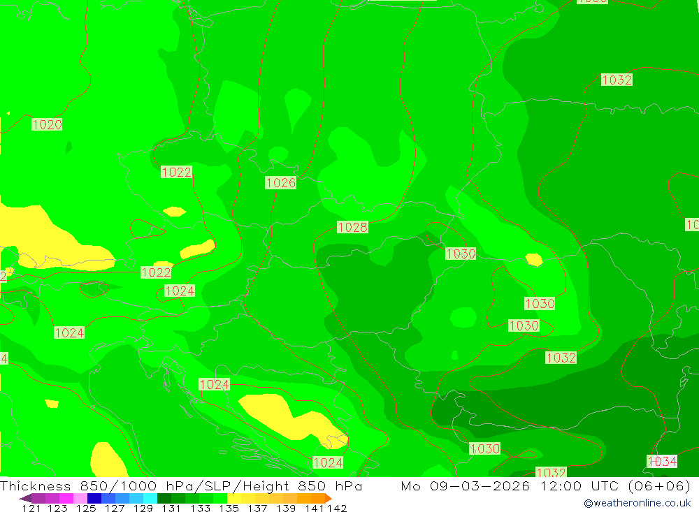699x512 pixels.
Task: Pick the dark purple arrow legend swatch
Action: (25, 498)
